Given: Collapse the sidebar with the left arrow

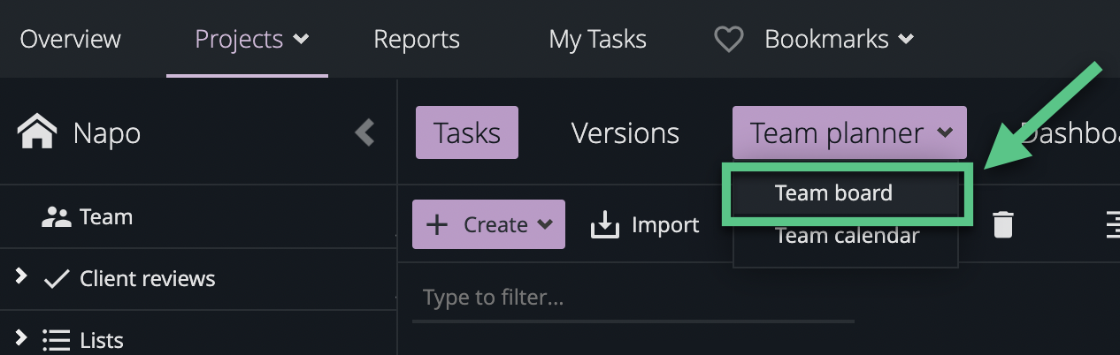Looking at the screenshot, I should pyautogui.click(x=364, y=132).
